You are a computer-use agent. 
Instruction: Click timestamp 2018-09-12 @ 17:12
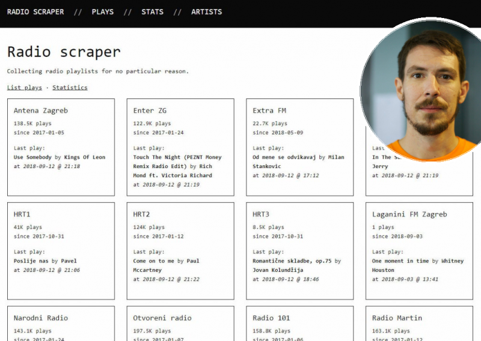click(290, 175)
